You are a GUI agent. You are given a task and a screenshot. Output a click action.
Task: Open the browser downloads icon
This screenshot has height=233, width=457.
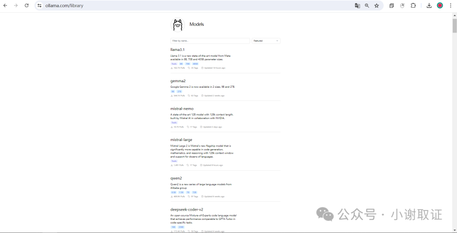429,6
